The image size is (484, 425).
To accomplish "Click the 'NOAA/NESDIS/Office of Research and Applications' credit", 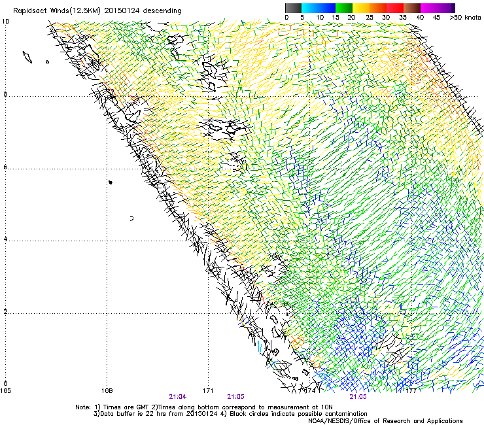I will pos(385,421).
